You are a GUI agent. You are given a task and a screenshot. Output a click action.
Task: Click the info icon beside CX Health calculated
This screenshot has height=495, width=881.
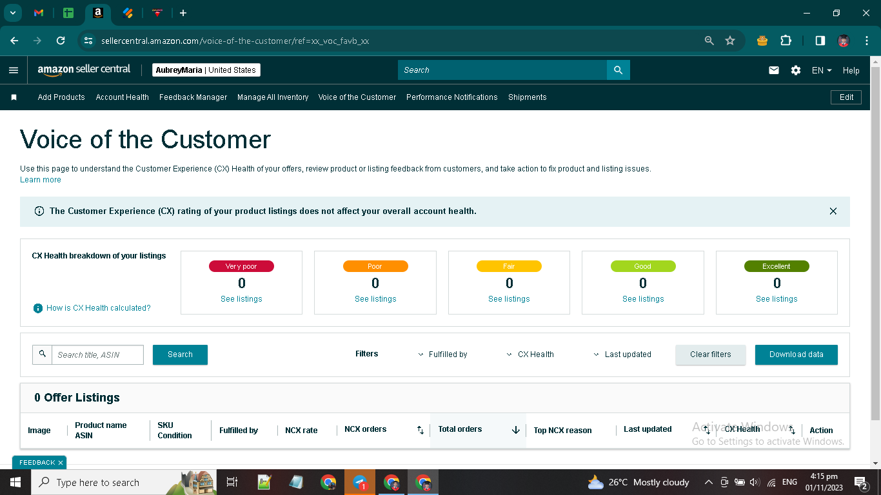tap(38, 308)
